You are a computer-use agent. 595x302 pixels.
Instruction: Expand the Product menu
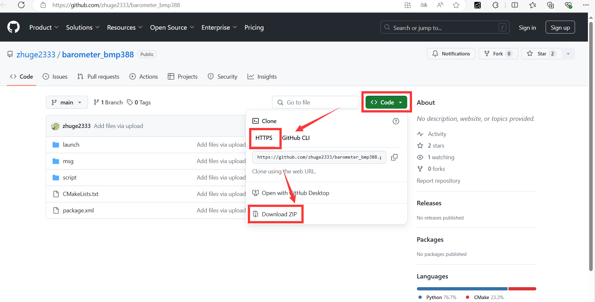click(44, 27)
